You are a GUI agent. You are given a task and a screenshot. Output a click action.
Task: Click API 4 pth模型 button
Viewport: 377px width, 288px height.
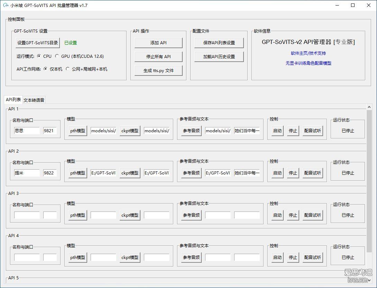pos(78,257)
